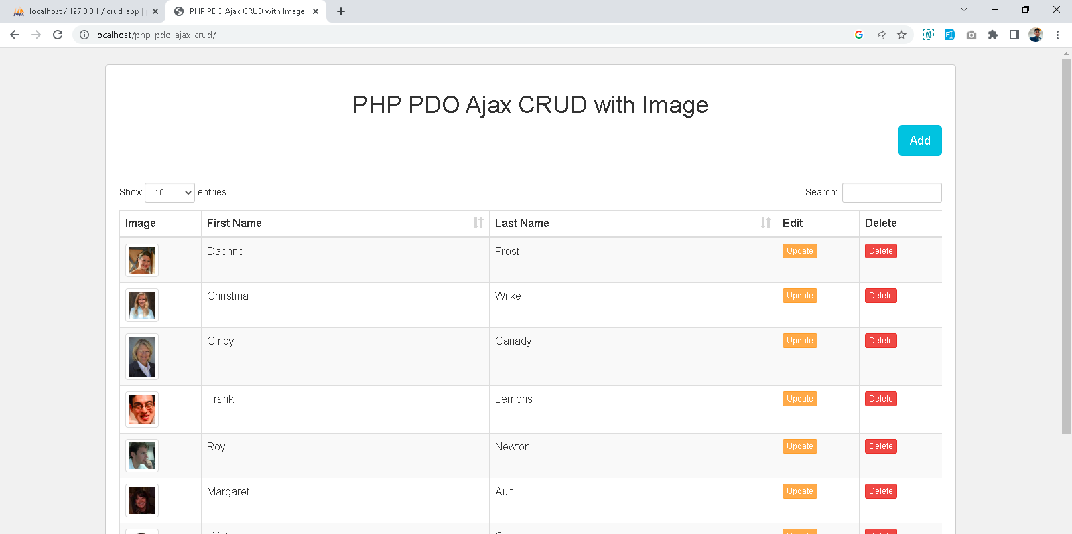Update the Frank Lemons record

[x=800, y=399]
